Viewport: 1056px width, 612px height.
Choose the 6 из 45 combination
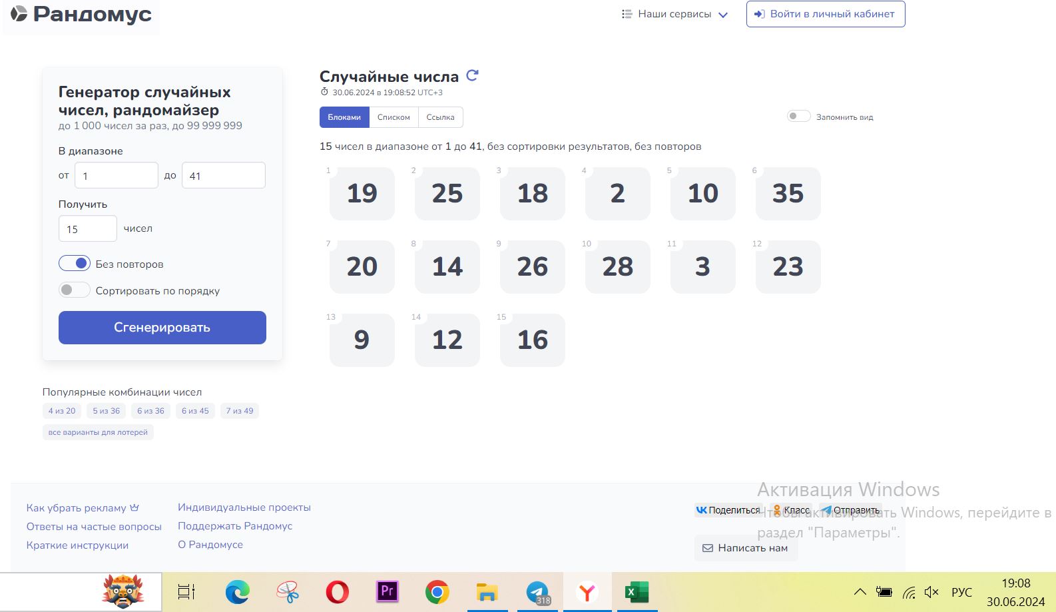195,411
